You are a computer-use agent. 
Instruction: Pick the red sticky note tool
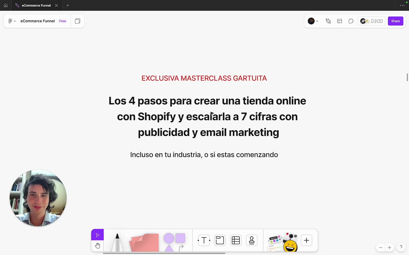click(x=144, y=242)
